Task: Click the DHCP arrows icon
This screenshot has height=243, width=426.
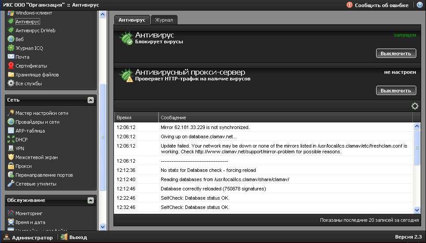Action: click(11, 139)
